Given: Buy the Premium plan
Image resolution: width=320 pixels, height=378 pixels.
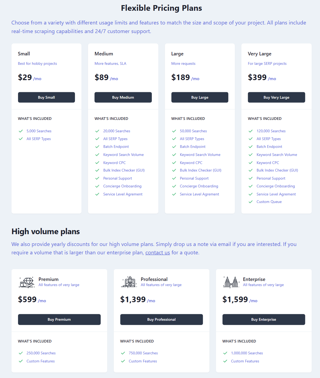Looking at the screenshot, I should pyautogui.click(x=59, y=319).
